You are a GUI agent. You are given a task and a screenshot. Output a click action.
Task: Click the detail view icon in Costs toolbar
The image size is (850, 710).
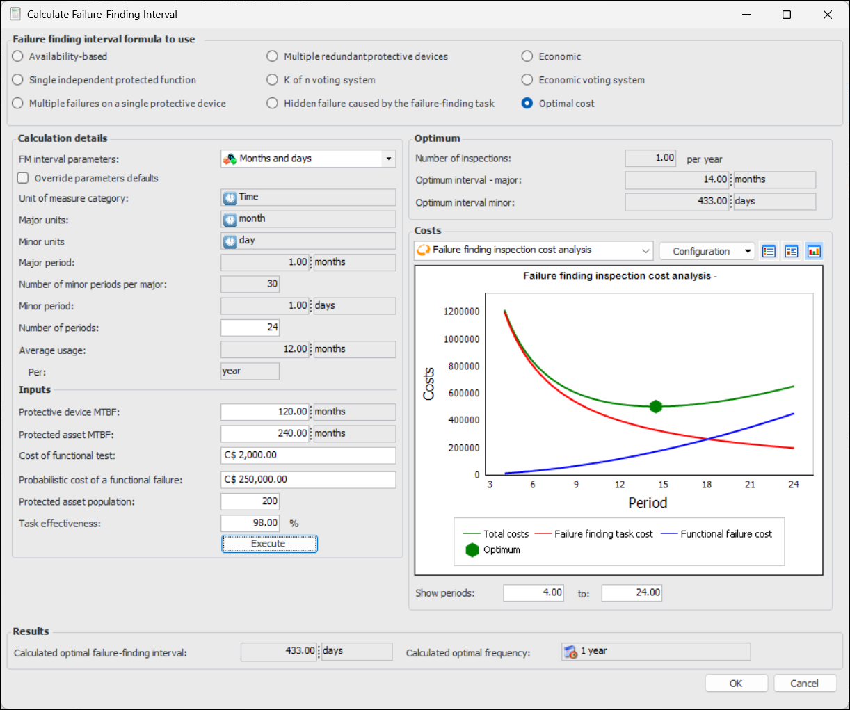pos(792,251)
